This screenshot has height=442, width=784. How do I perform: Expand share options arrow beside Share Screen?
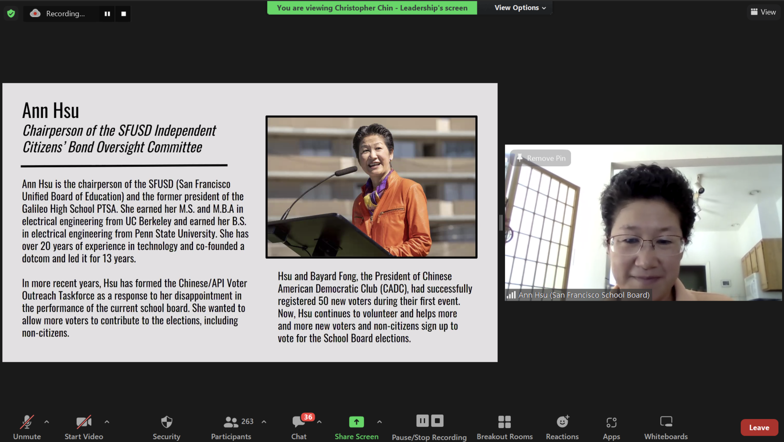tap(380, 422)
